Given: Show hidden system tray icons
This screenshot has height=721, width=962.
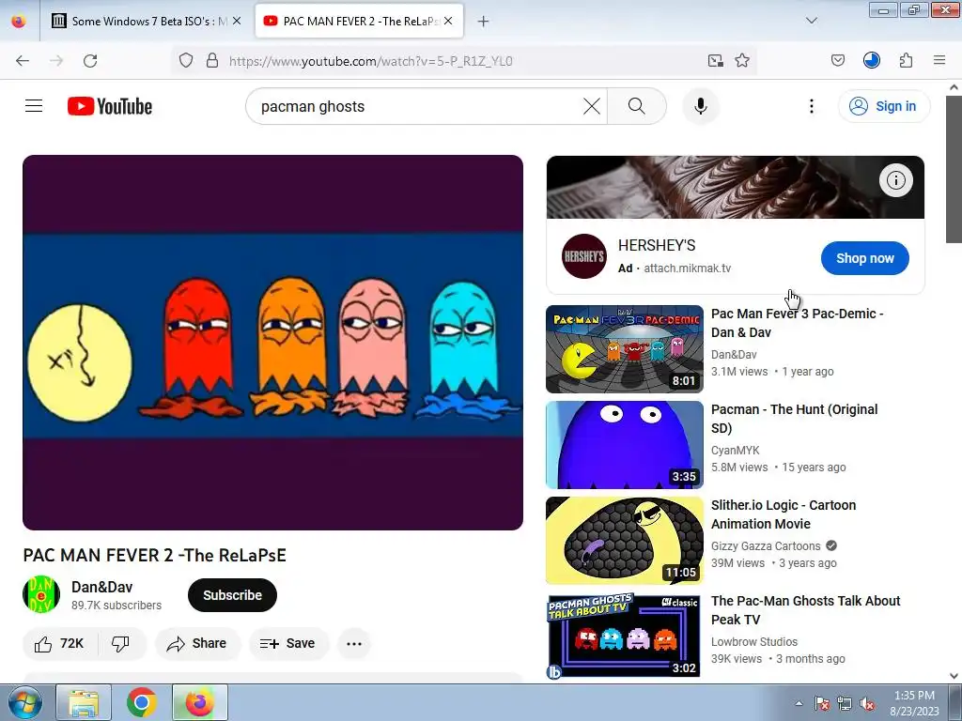Looking at the screenshot, I should pyautogui.click(x=799, y=703).
